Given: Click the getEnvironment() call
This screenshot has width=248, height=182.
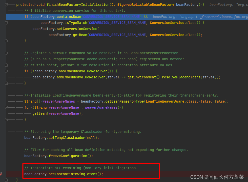Looking at the screenshot, I should [x=144, y=77].
